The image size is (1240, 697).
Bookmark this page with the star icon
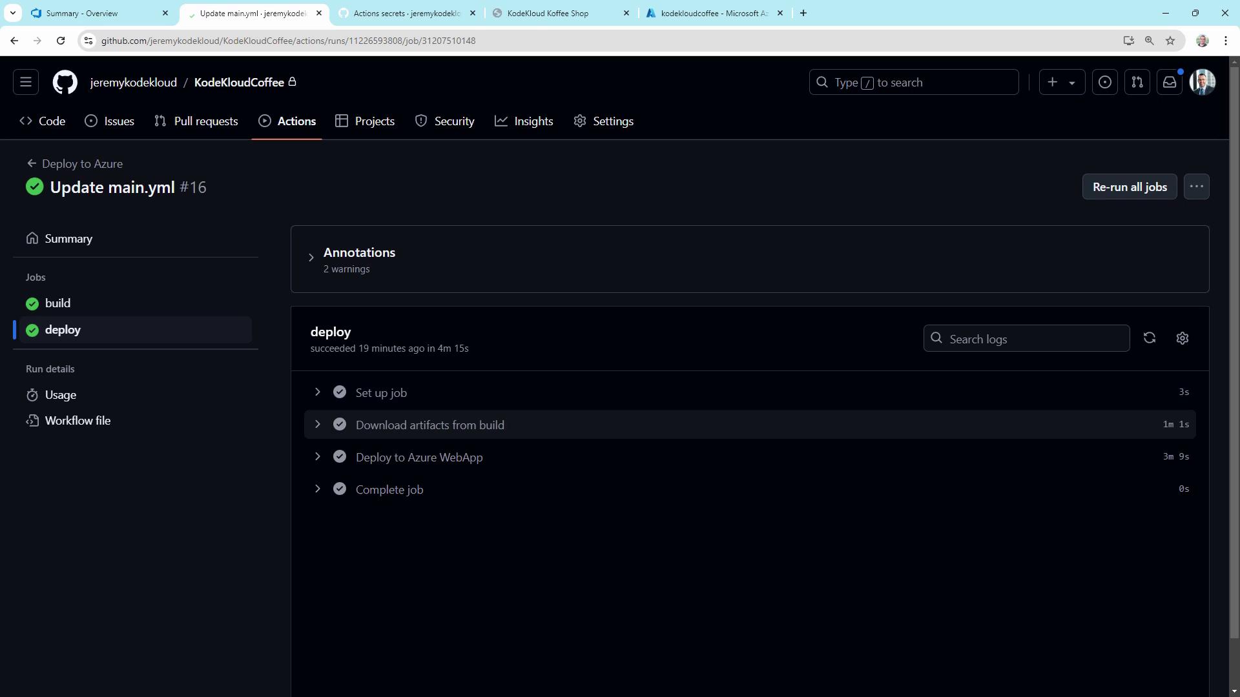point(1170,41)
